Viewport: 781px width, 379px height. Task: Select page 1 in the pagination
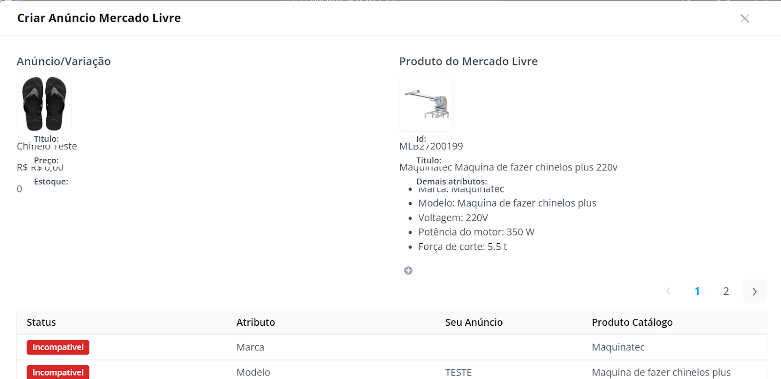(x=697, y=292)
